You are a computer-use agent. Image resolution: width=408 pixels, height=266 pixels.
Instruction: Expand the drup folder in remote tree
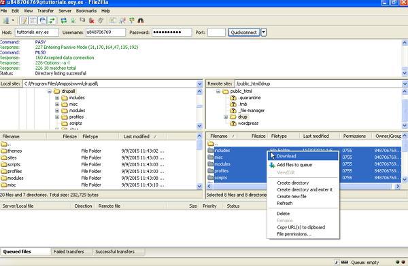pos(226,117)
